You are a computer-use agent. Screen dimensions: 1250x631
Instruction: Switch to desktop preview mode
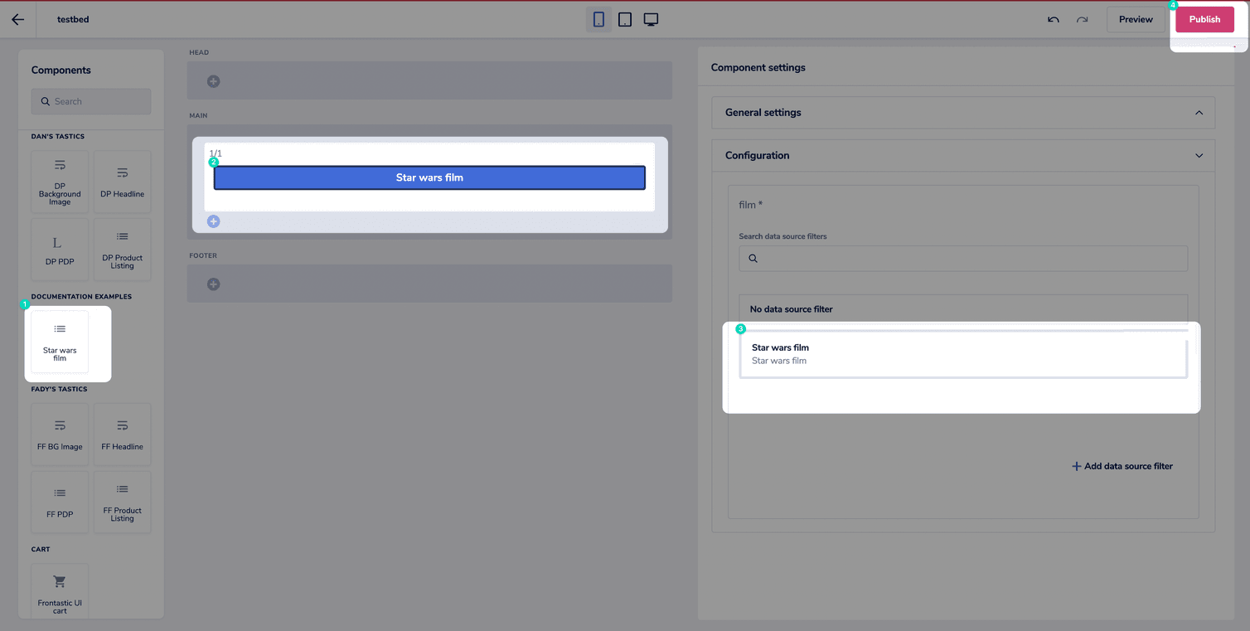click(651, 18)
